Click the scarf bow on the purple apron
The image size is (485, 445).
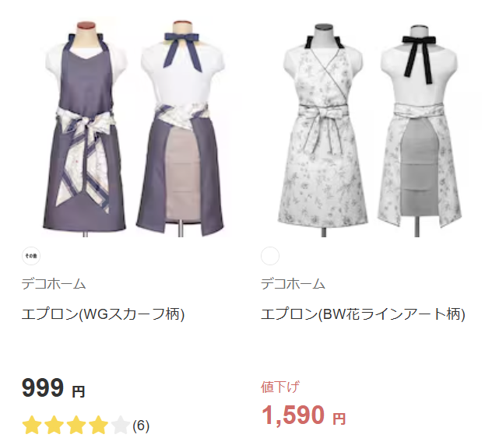tap(86, 127)
